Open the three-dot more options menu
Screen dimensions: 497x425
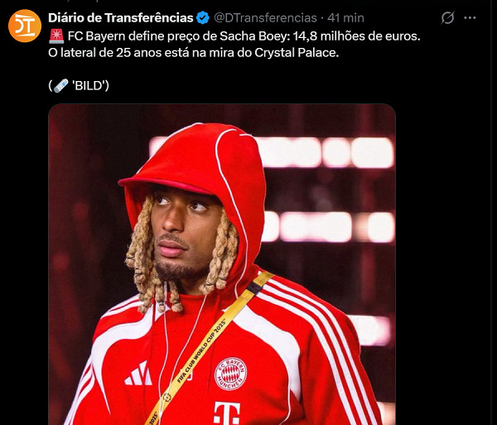click(x=470, y=17)
